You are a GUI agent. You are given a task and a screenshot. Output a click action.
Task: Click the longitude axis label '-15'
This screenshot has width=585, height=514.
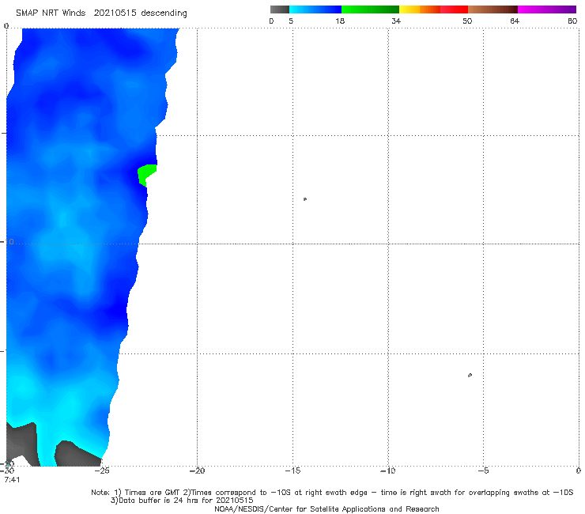point(292,471)
